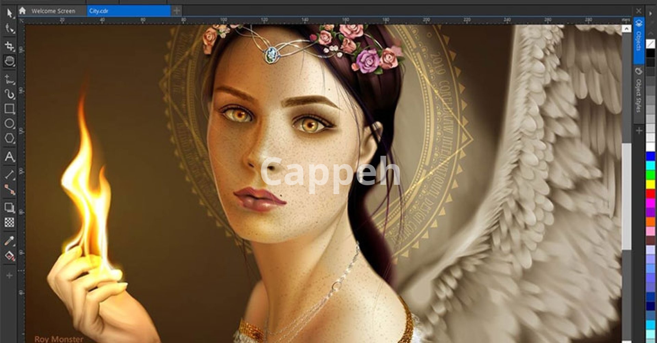Click the vertical scrollbar up arrow
Image resolution: width=657 pixels, height=343 pixels.
coord(626,29)
